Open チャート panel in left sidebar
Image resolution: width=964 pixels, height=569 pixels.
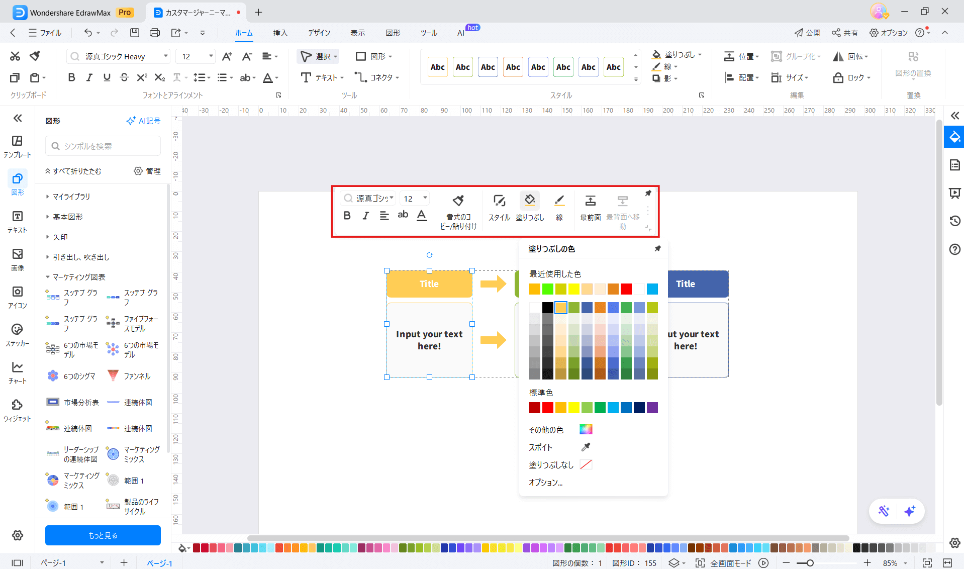17,372
